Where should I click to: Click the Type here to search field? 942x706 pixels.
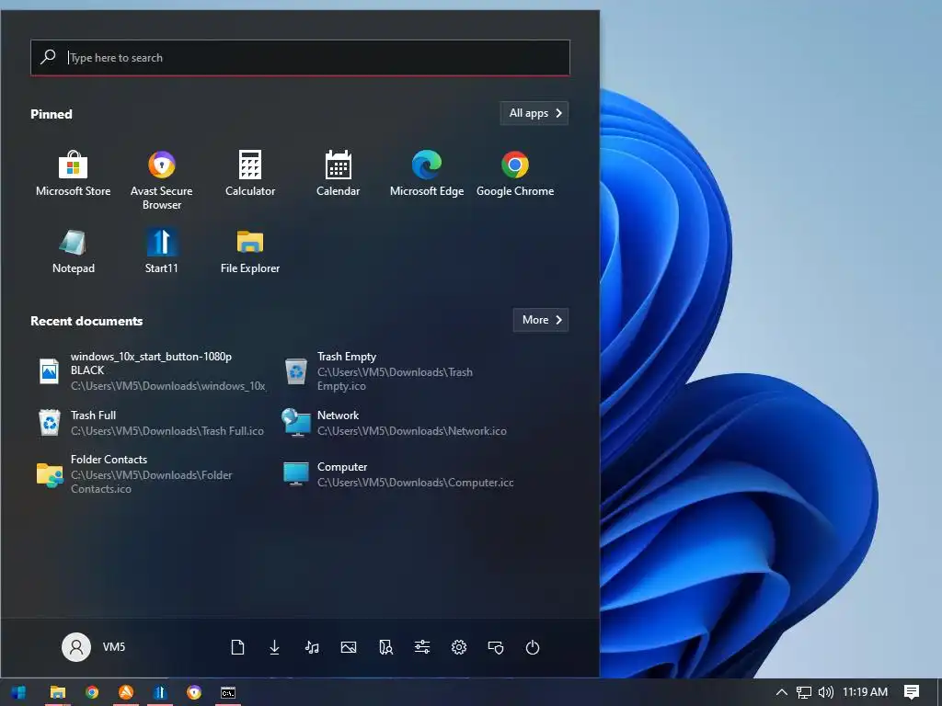click(301, 58)
